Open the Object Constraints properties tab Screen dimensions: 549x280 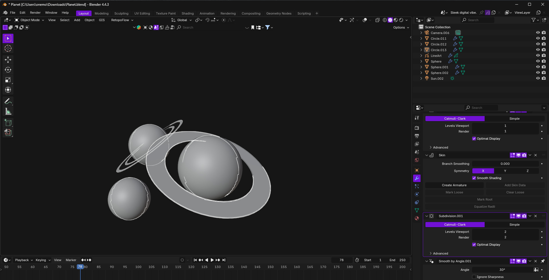[x=417, y=202]
